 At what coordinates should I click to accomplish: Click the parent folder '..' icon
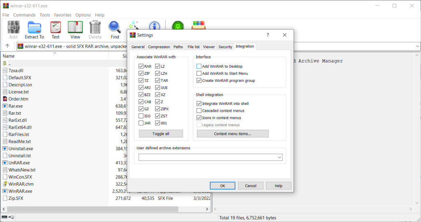click(x=5, y=63)
